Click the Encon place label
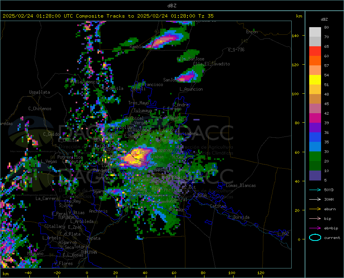 click(x=252, y=32)
